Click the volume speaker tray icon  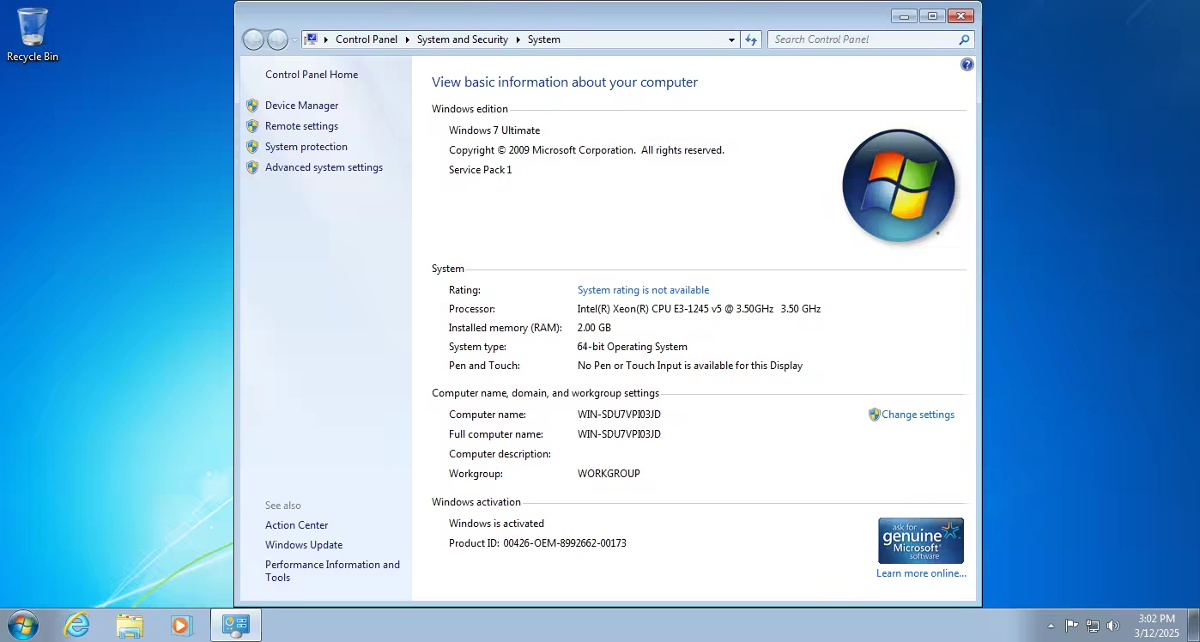[x=1113, y=626]
